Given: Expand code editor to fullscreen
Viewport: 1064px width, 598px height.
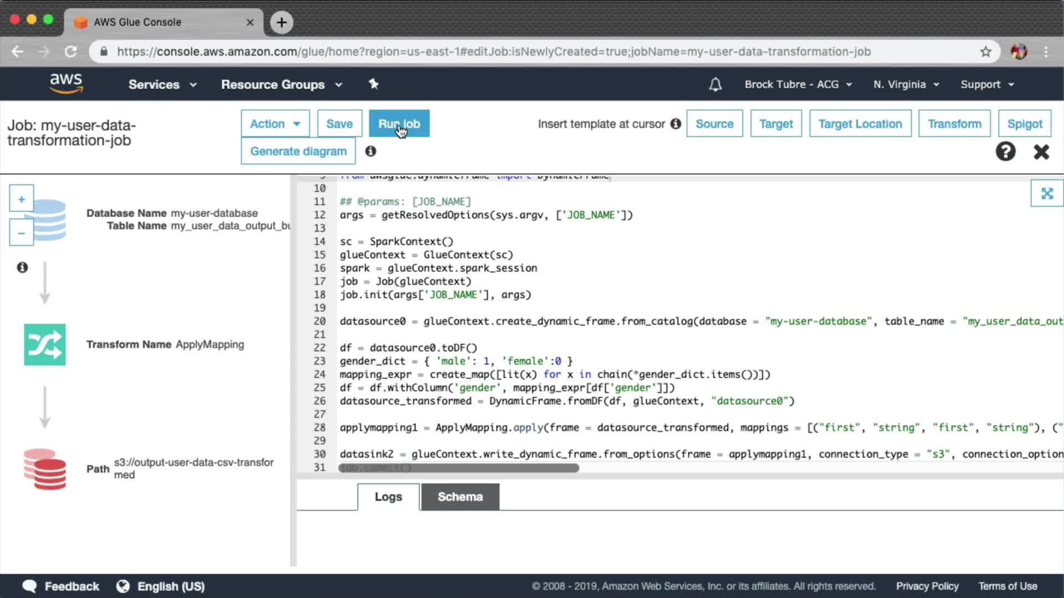Looking at the screenshot, I should [x=1046, y=193].
